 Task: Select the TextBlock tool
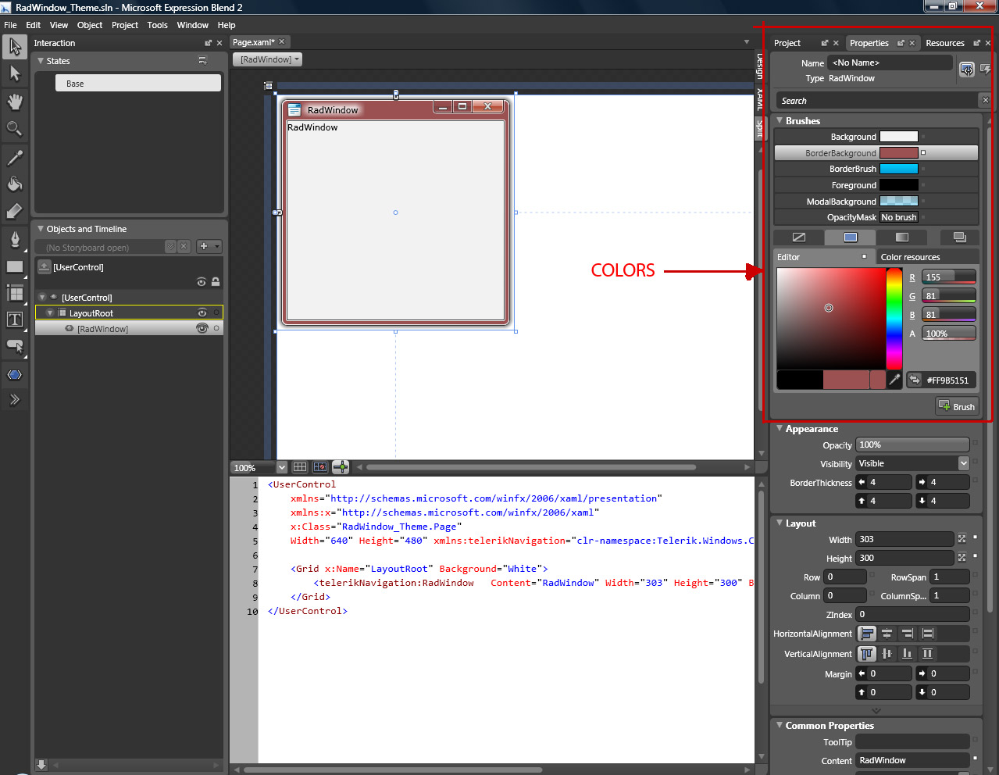(x=14, y=319)
